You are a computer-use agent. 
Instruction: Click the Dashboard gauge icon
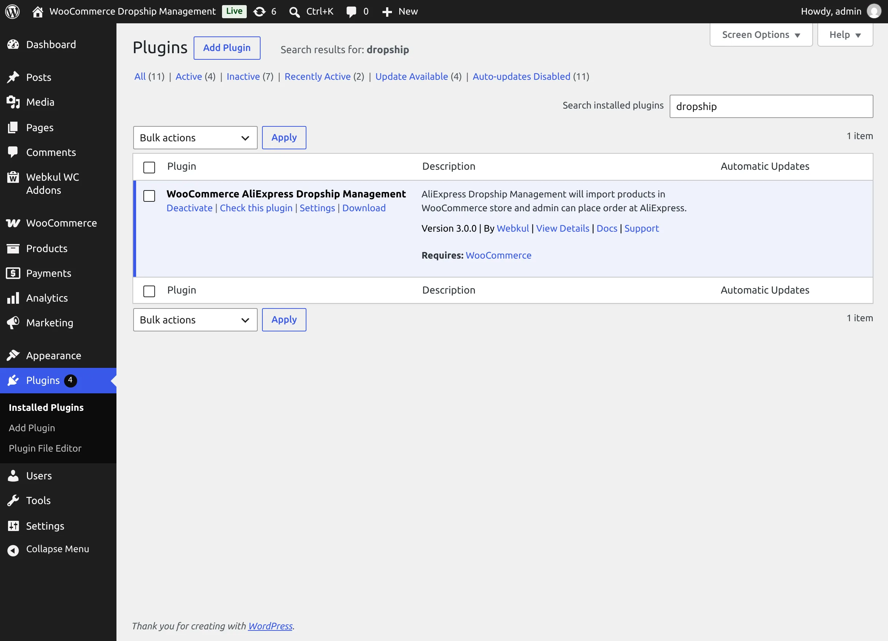tap(13, 44)
